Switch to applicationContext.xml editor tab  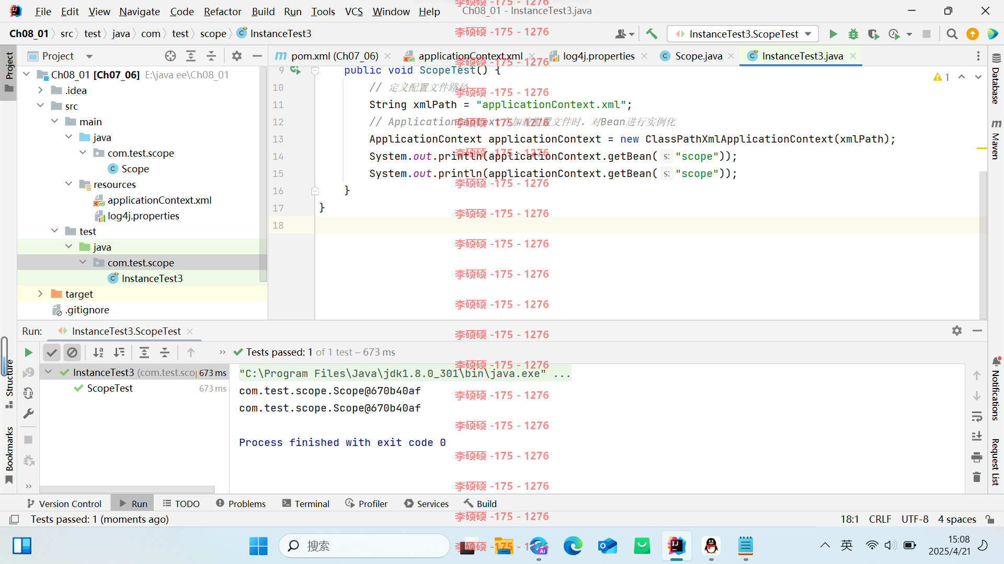coord(470,56)
